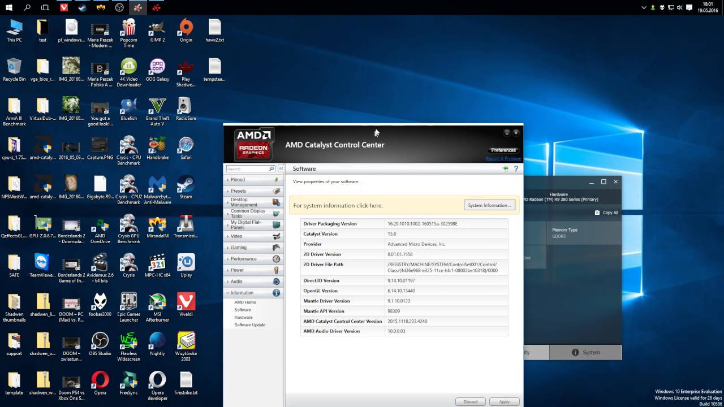Select Hardware under Information

coord(243,318)
